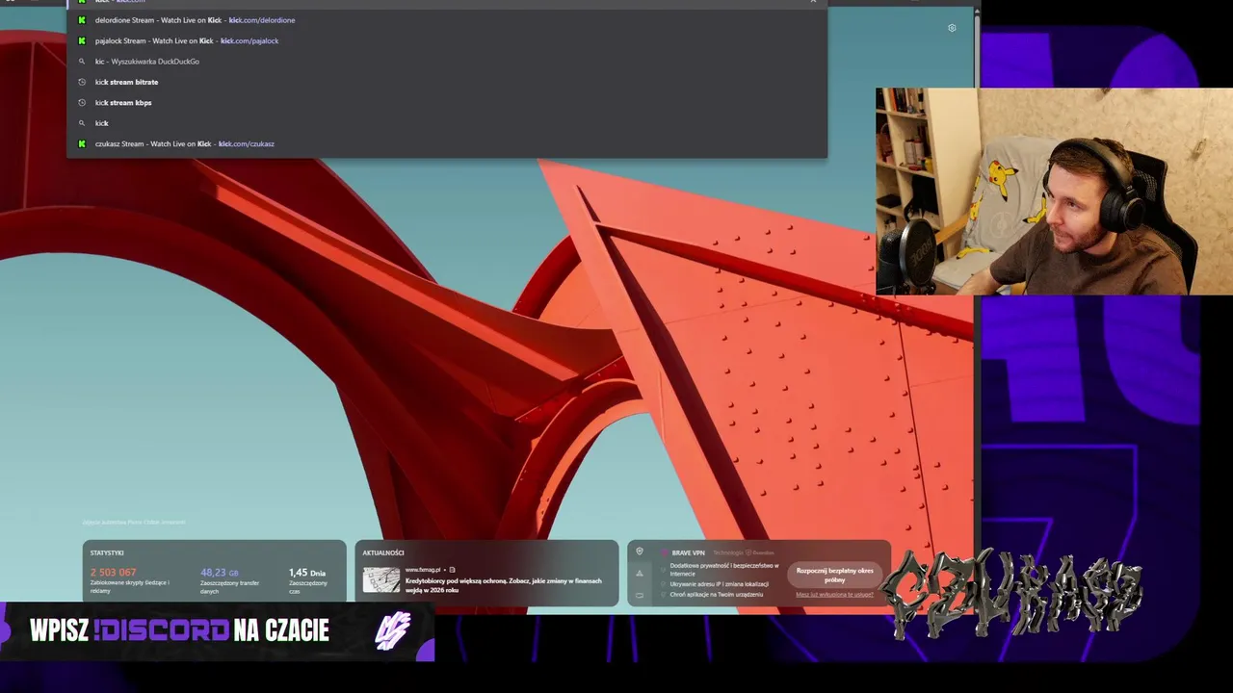Click the triangle icon in VPN widget sidebar

point(640,574)
